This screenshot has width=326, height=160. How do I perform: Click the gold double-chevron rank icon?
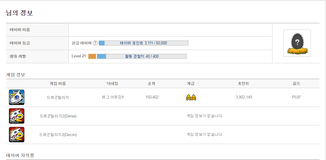(x=191, y=97)
